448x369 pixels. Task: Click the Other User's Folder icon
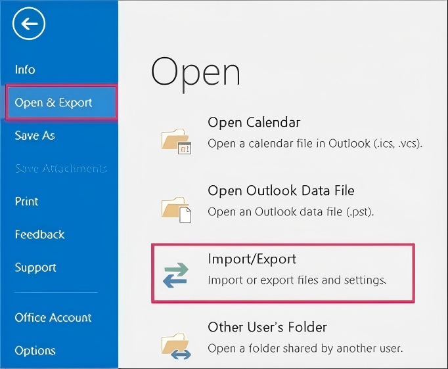tap(176, 344)
